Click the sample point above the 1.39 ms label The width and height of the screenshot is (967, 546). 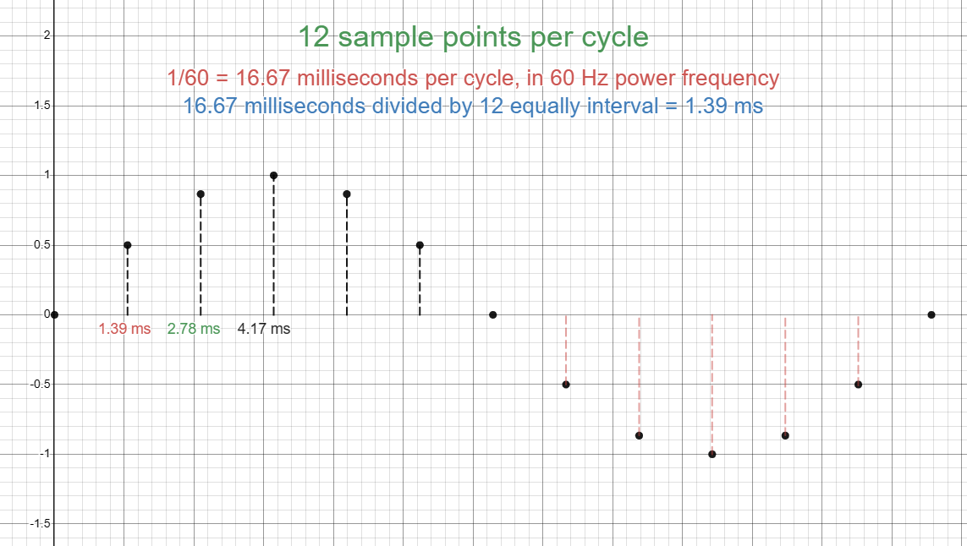pyautogui.click(x=127, y=245)
